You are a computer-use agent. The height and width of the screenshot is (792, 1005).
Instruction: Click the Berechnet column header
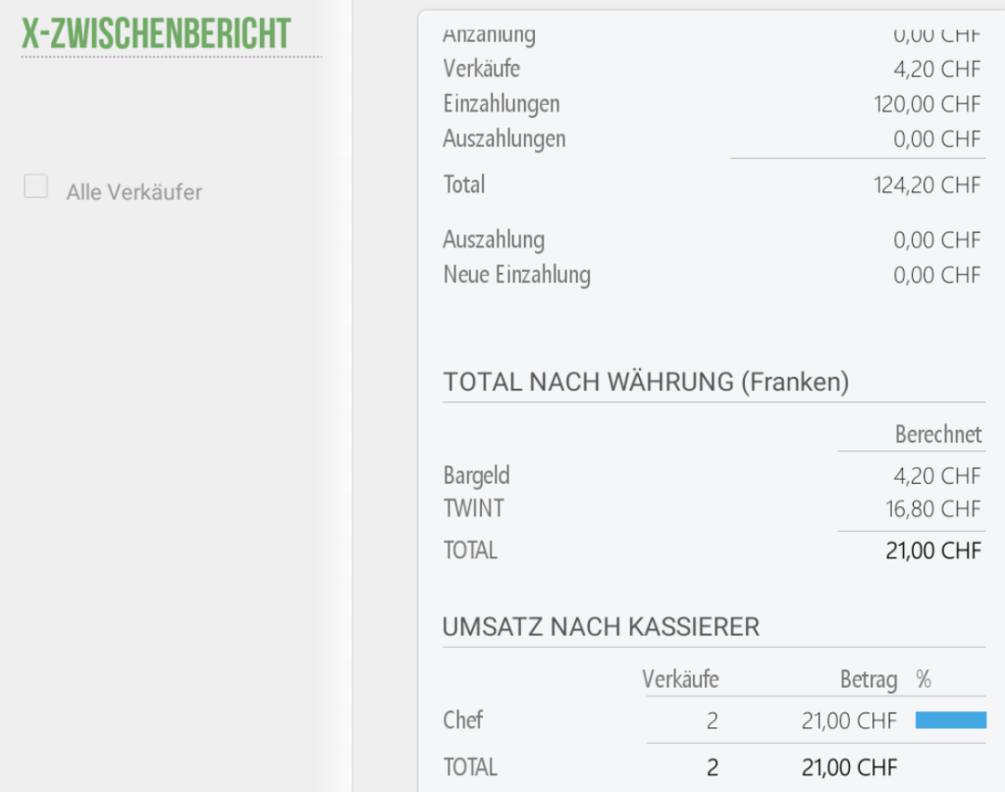(937, 435)
